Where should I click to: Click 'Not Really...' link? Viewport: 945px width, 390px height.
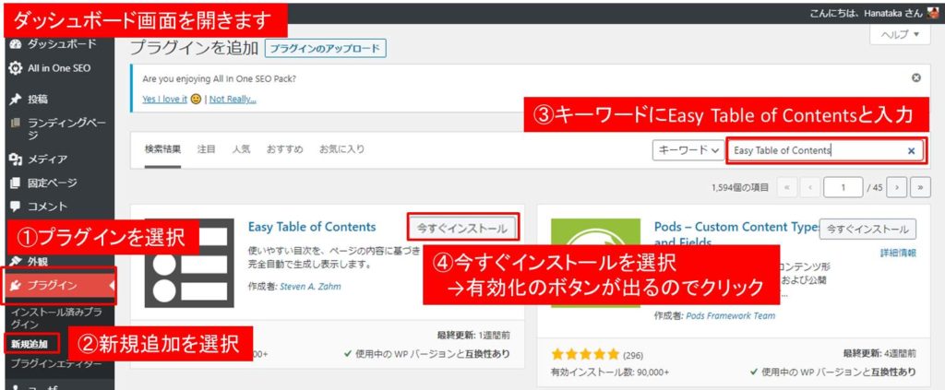point(233,100)
